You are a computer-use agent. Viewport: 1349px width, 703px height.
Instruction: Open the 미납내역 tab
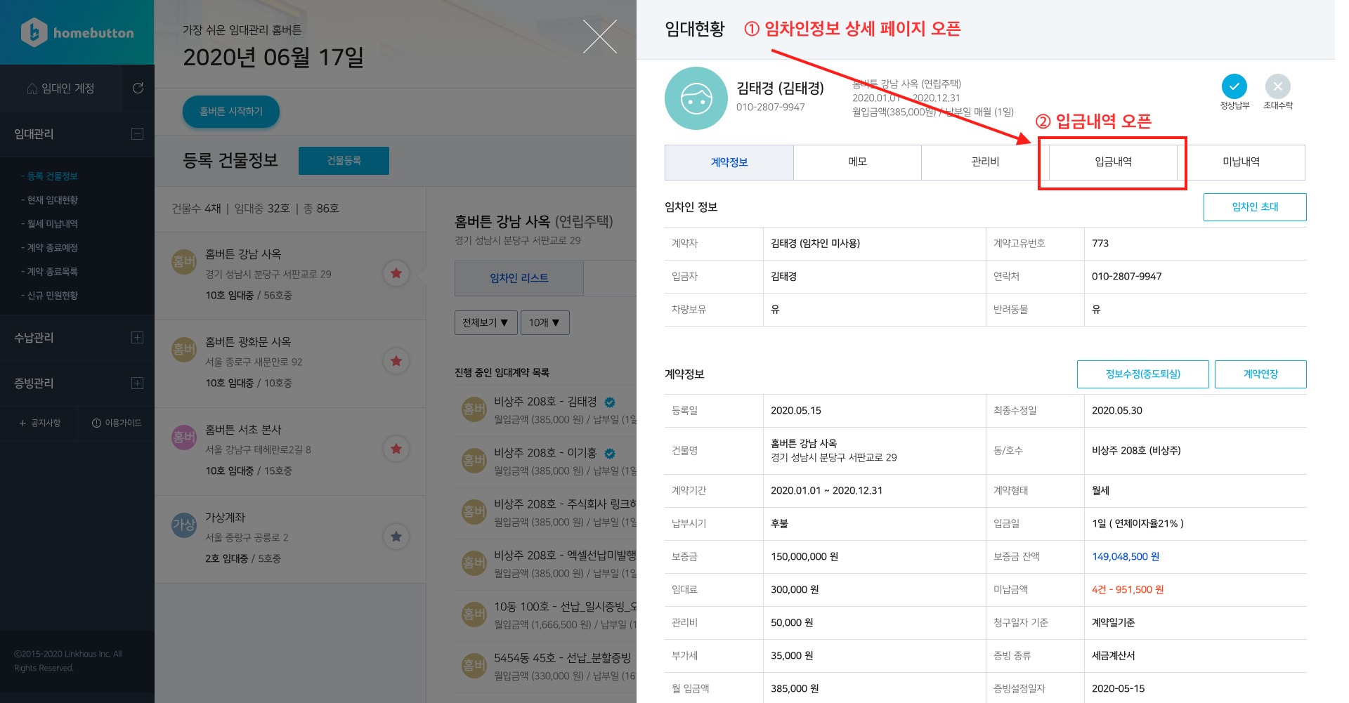[x=1242, y=162]
